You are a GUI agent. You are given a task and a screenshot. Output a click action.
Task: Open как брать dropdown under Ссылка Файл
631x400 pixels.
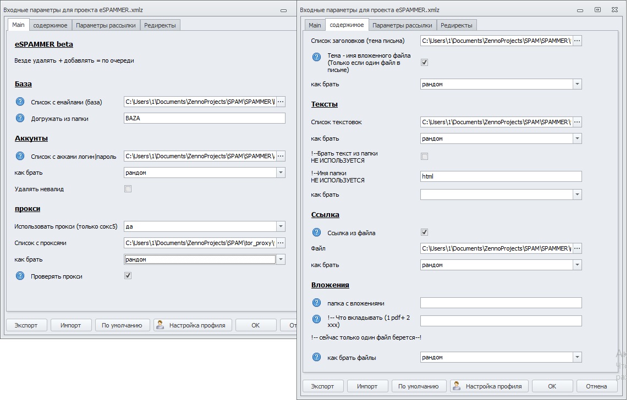pyautogui.click(x=577, y=265)
